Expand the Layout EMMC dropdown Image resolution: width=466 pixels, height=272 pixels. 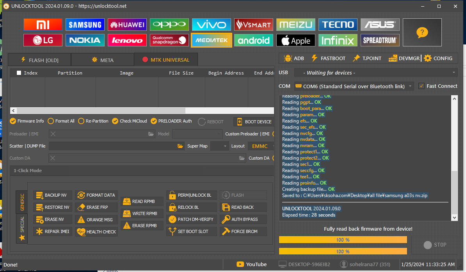click(x=261, y=146)
